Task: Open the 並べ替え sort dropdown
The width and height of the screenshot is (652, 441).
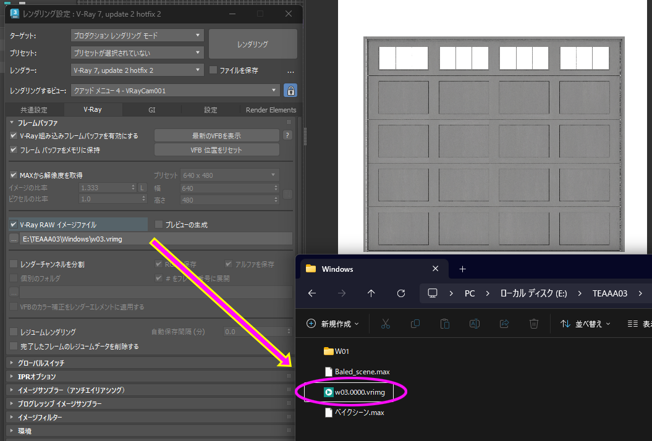Action: 585,324
